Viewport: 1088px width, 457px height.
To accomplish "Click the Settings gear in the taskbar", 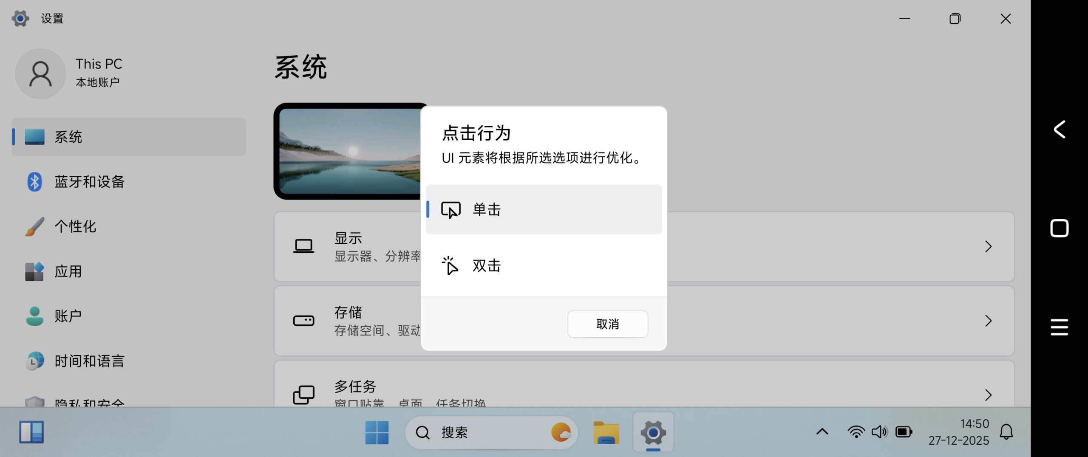I will (653, 432).
